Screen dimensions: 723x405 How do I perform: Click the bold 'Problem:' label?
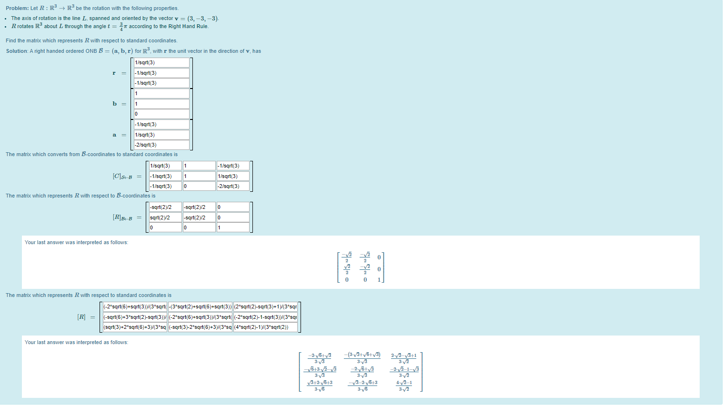click(17, 9)
